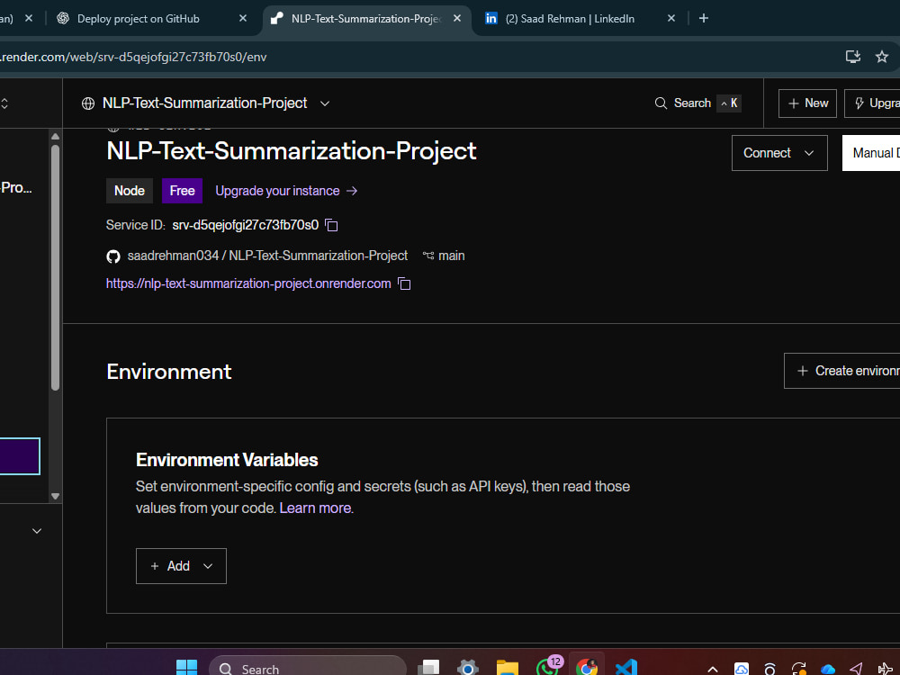Viewport: 900px width, 675px height.
Task: Click the browser address bar URL
Action: [133, 57]
